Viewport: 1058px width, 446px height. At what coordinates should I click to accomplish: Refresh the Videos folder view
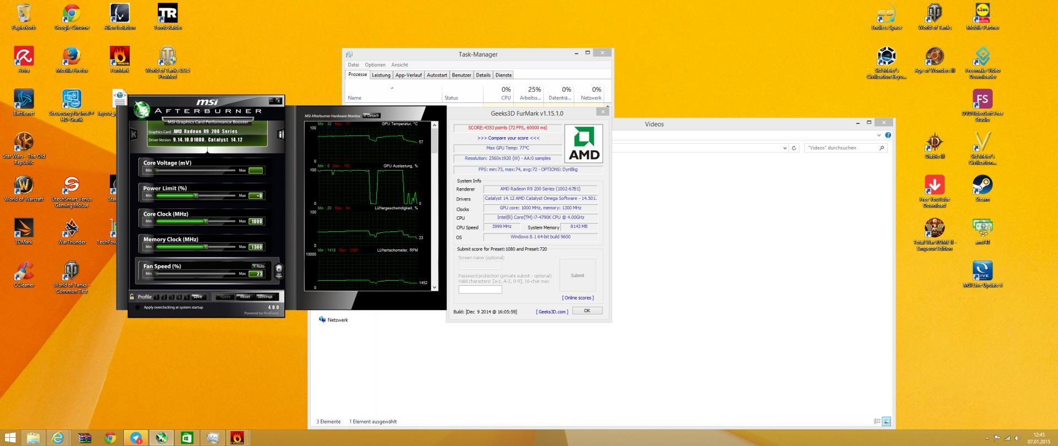tap(794, 148)
